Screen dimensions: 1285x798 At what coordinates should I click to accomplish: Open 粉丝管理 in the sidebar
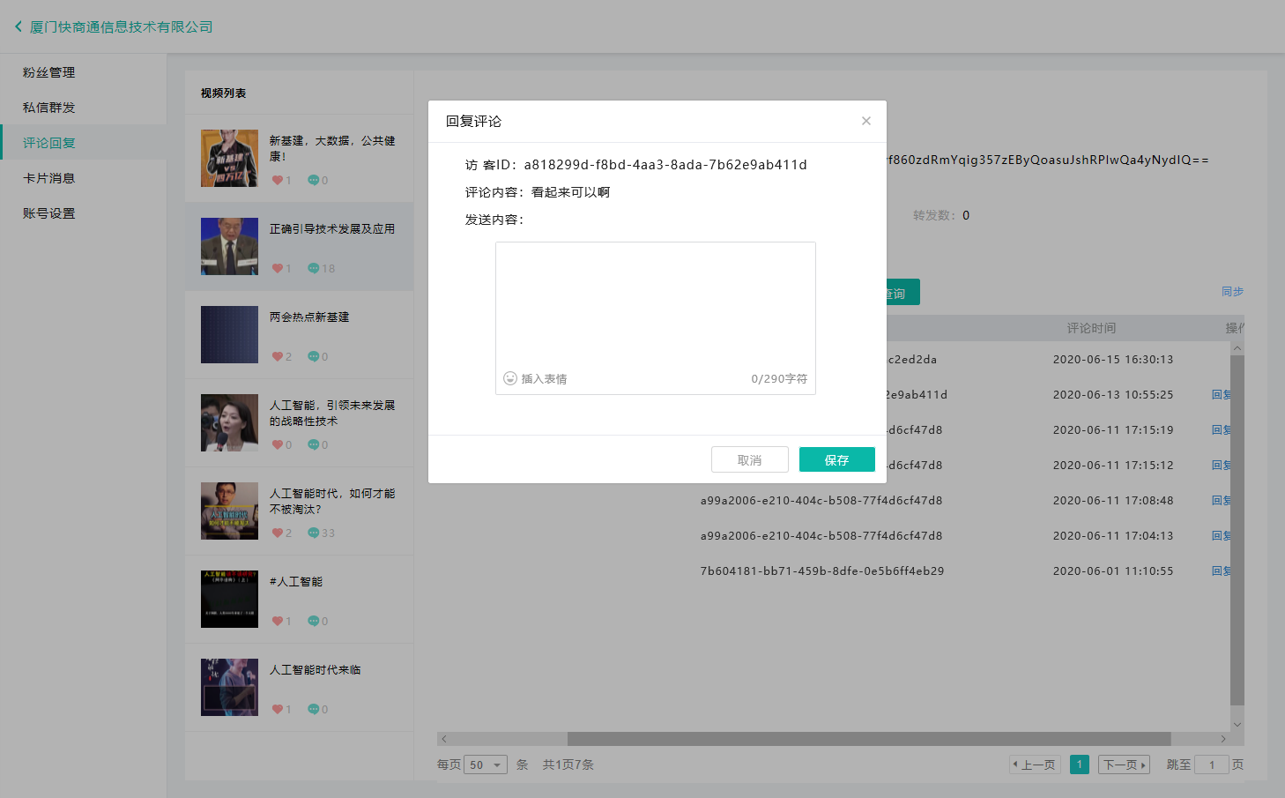[x=49, y=72]
